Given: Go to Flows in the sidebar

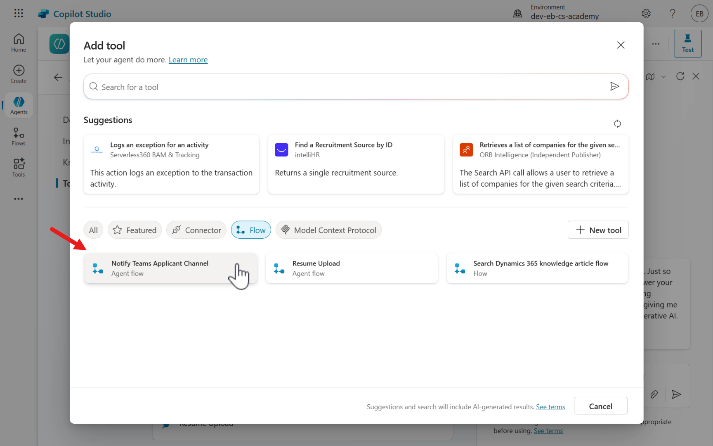Looking at the screenshot, I should pyautogui.click(x=19, y=137).
